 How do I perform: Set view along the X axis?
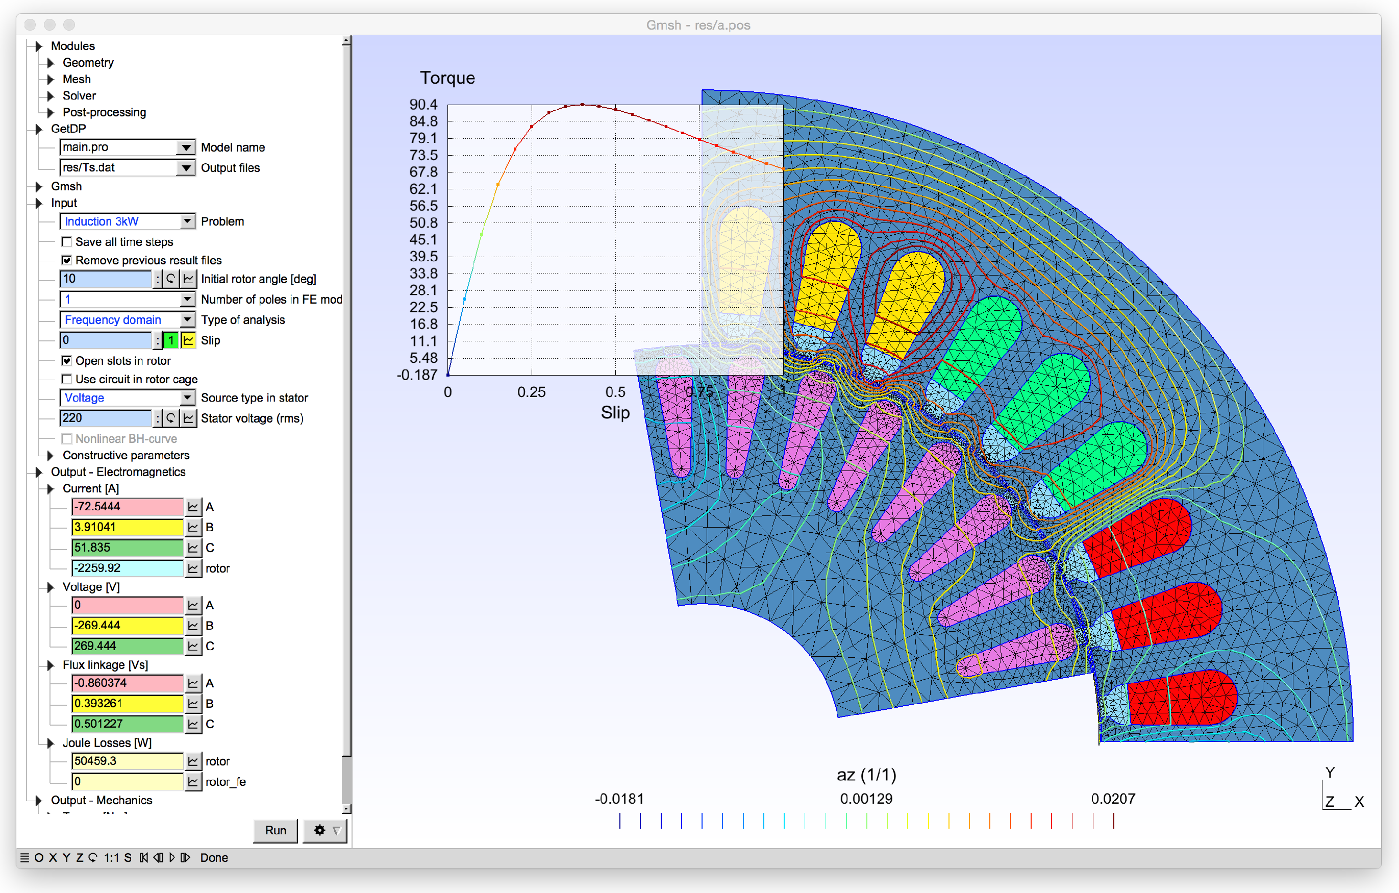tap(53, 858)
